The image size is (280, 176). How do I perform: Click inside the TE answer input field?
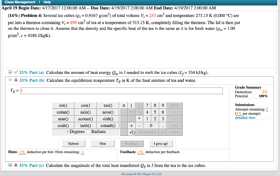[120, 90]
